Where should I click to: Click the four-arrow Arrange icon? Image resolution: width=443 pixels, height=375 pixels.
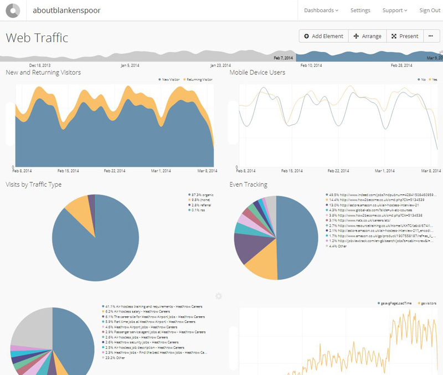point(356,37)
